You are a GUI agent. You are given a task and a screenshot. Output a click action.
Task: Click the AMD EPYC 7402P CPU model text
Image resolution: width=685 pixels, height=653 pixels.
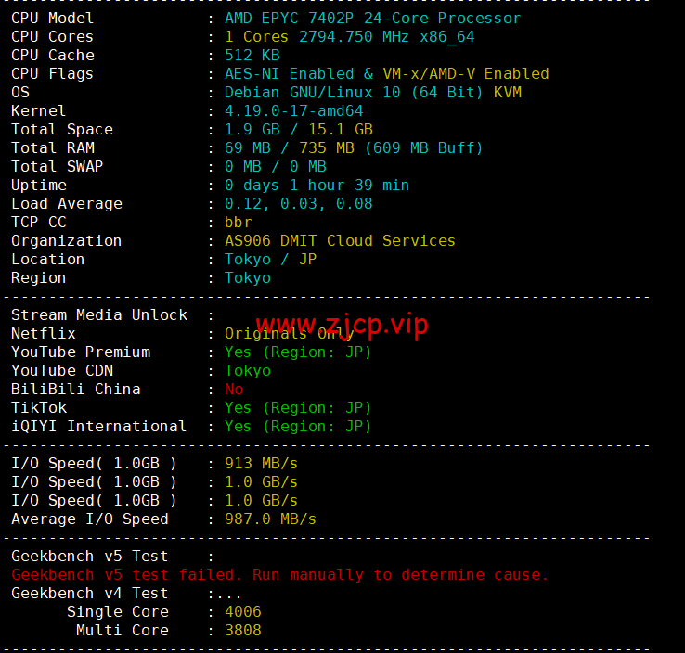[372, 19]
